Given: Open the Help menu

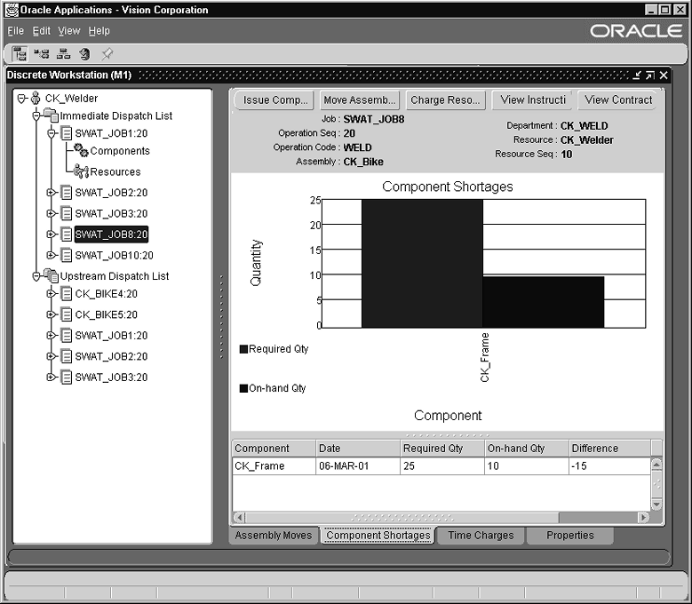Looking at the screenshot, I should click(x=99, y=31).
